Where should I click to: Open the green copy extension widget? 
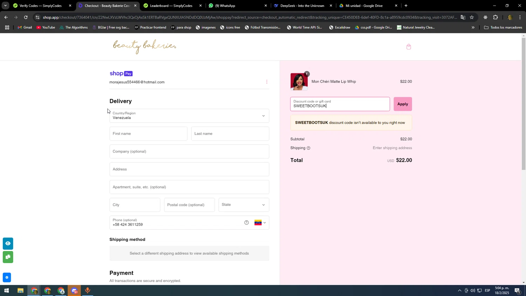coord(8,257)
